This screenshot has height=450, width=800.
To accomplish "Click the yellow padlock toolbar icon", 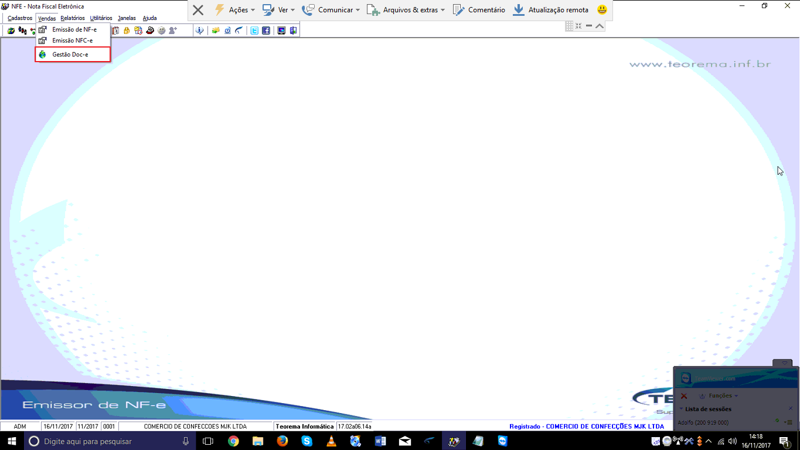I will coord(127,31).
